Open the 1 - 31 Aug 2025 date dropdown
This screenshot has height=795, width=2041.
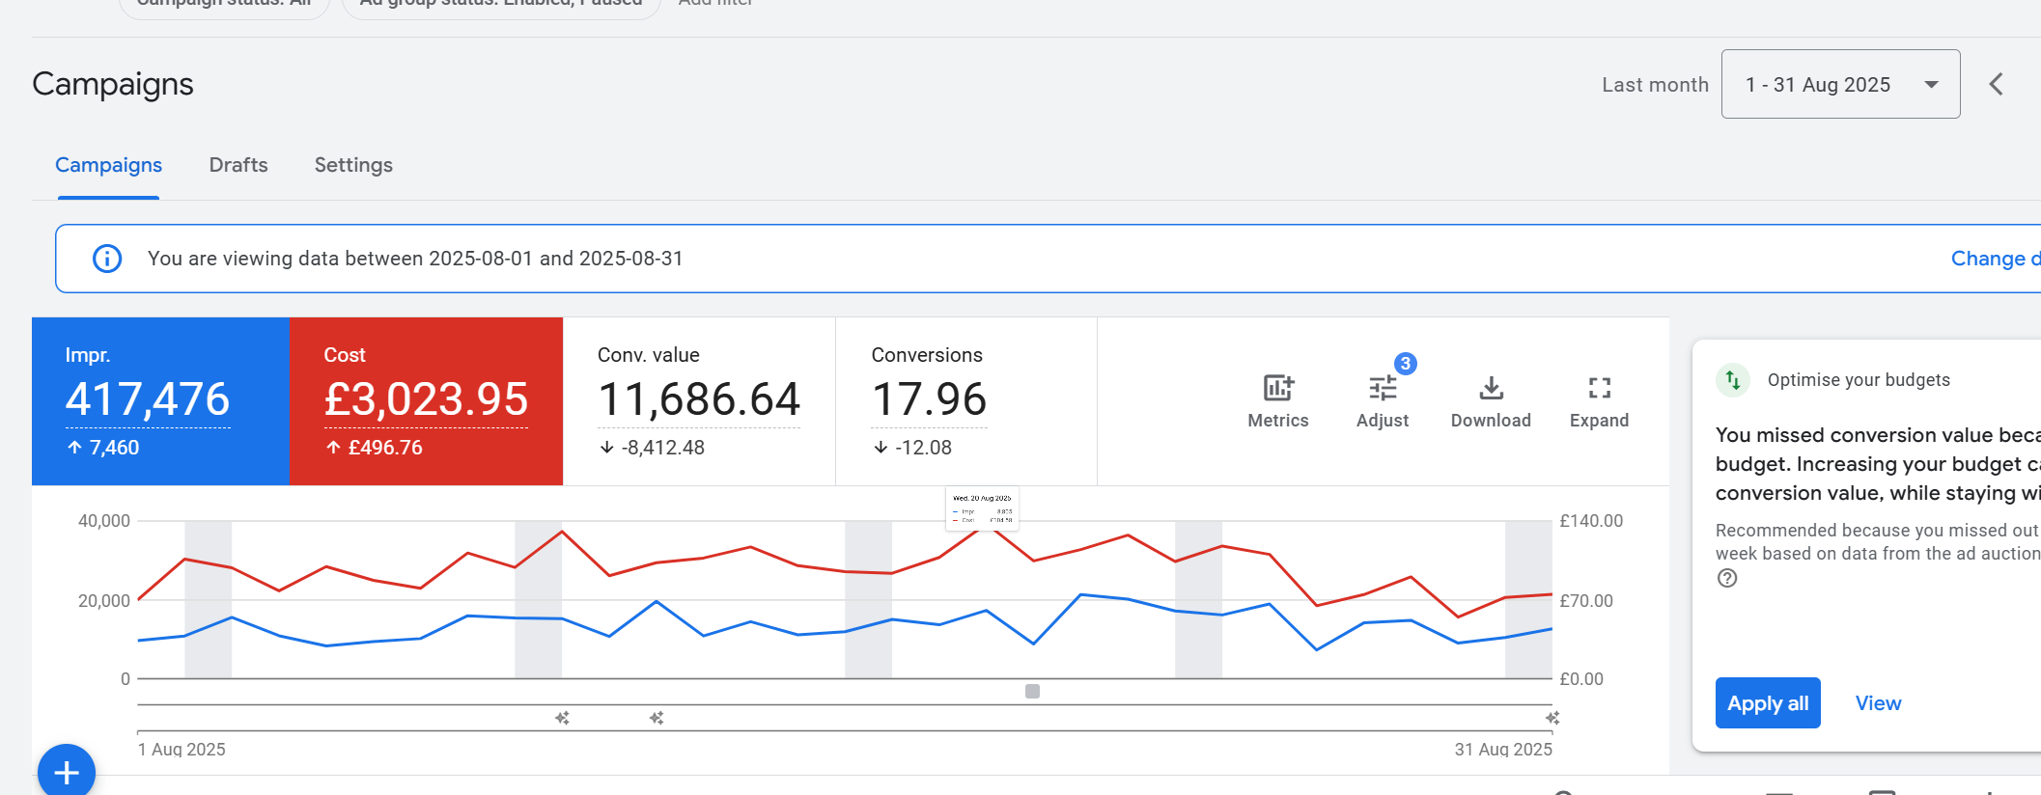point(1839,85)
